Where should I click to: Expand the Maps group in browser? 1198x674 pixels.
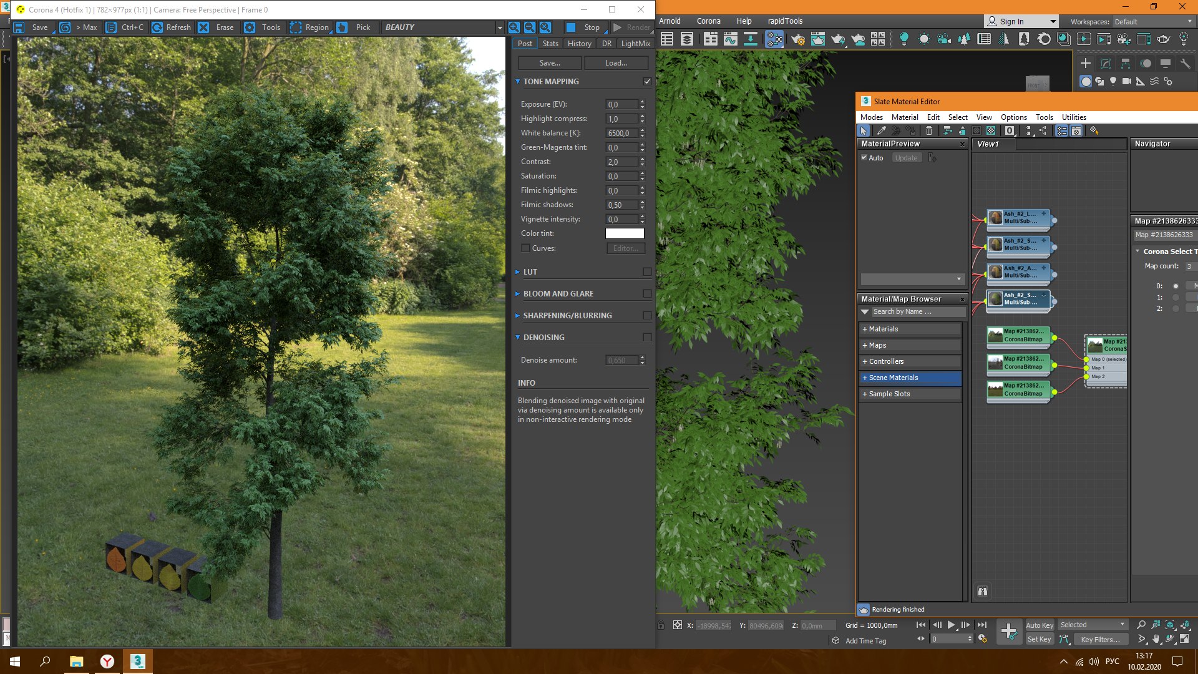[910, 345]
